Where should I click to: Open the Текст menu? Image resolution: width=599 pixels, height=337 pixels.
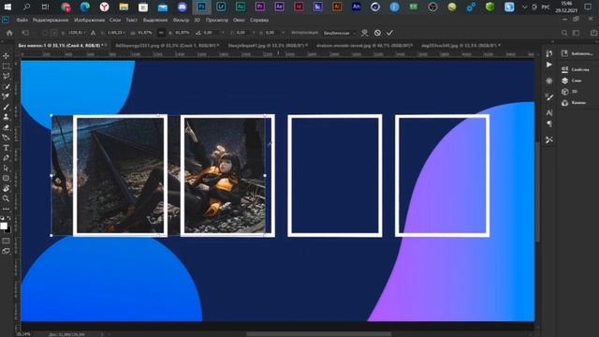point(132,20)
